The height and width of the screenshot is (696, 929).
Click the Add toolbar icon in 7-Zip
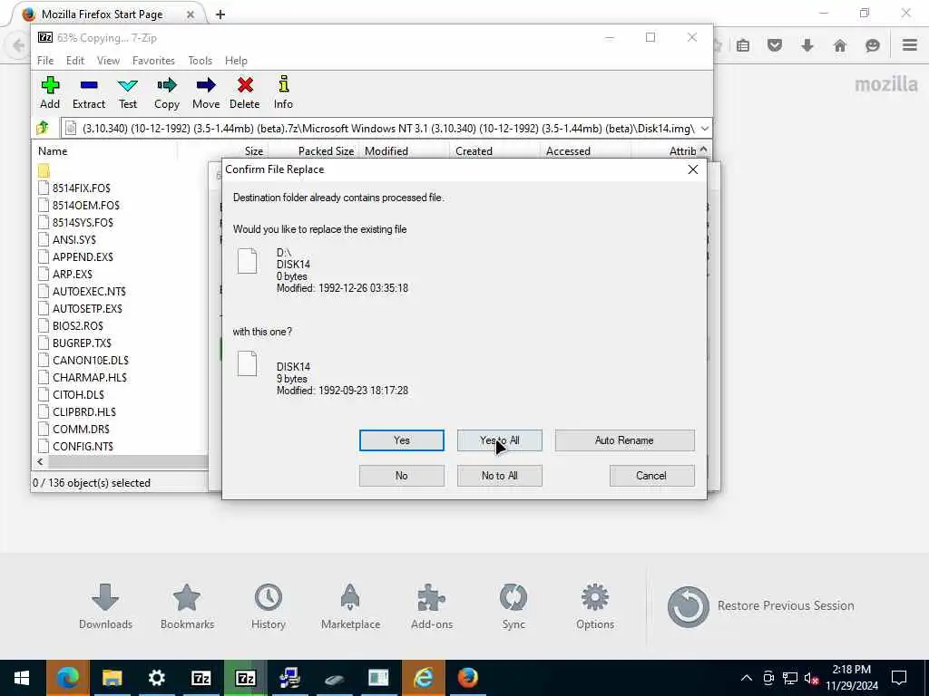[x=50, y=93]
